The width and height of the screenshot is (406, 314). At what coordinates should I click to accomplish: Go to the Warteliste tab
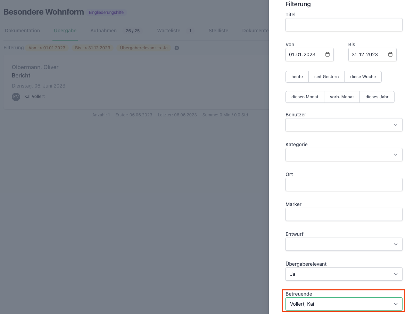click(168, 31)
